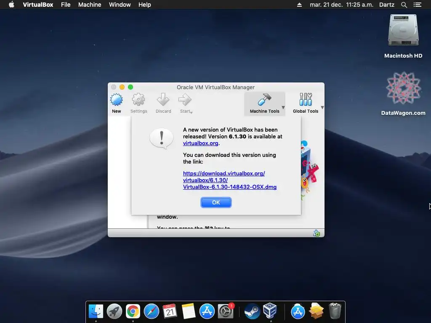Image resolution: width=431 pixels, height=323 pixels.
Task: Expand the Global Tools dropdown arrow
Action: 322,108
